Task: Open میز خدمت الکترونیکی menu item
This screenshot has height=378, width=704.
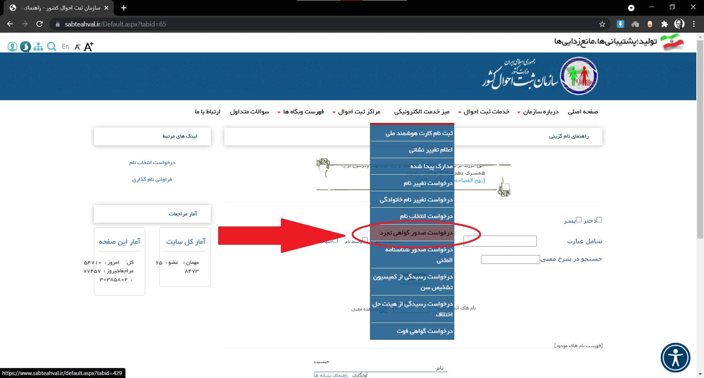Action: (422, 112)
